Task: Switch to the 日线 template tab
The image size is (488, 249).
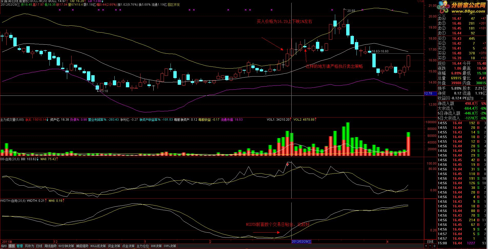Action: pos(39,246)
